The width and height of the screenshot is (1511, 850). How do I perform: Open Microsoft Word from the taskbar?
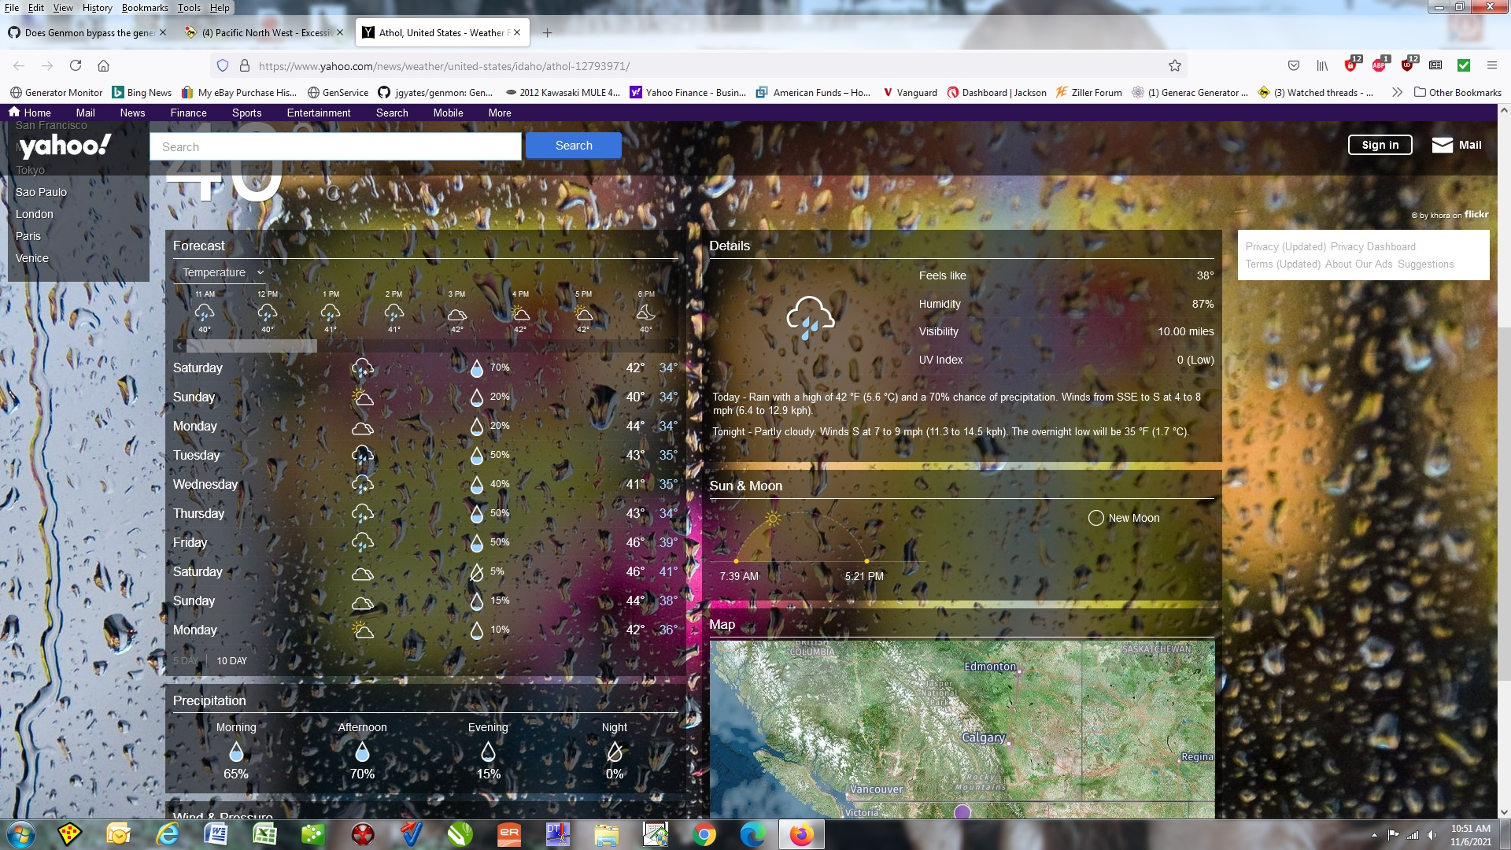pos(216,834)
